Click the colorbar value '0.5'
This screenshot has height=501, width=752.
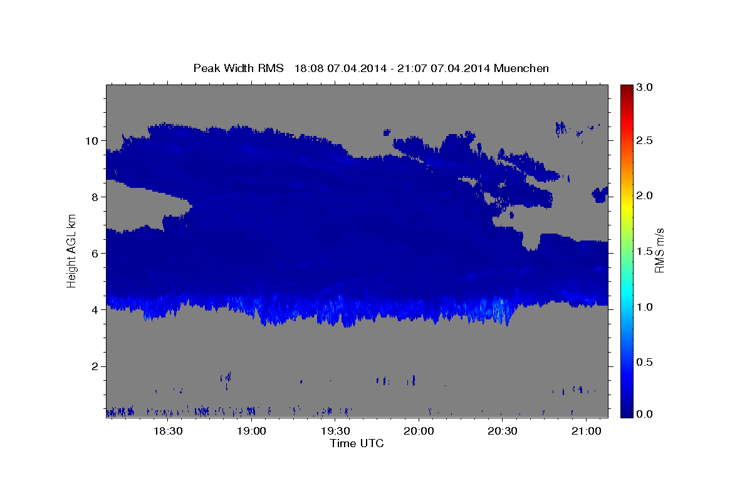(645, 362)
